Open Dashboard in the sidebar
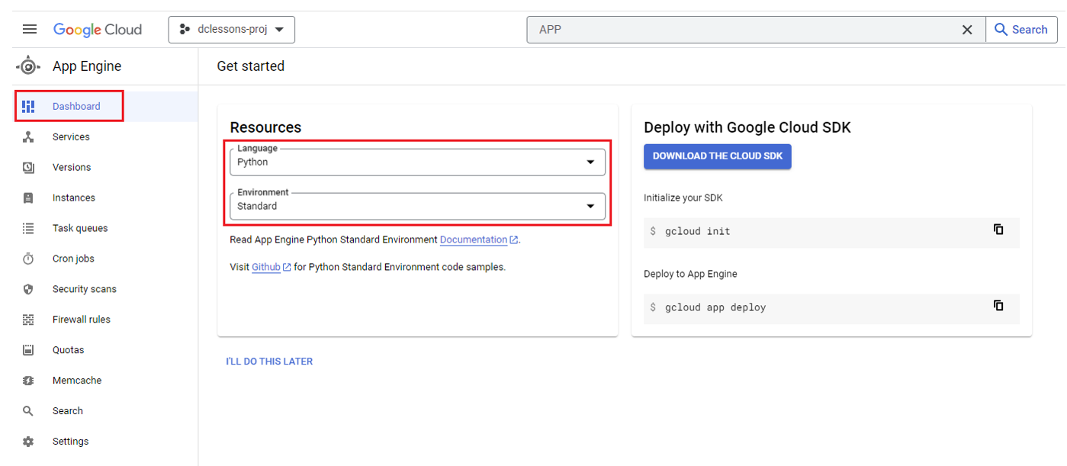Viewport: 1067px width, 466px height. tap(105, 107)
